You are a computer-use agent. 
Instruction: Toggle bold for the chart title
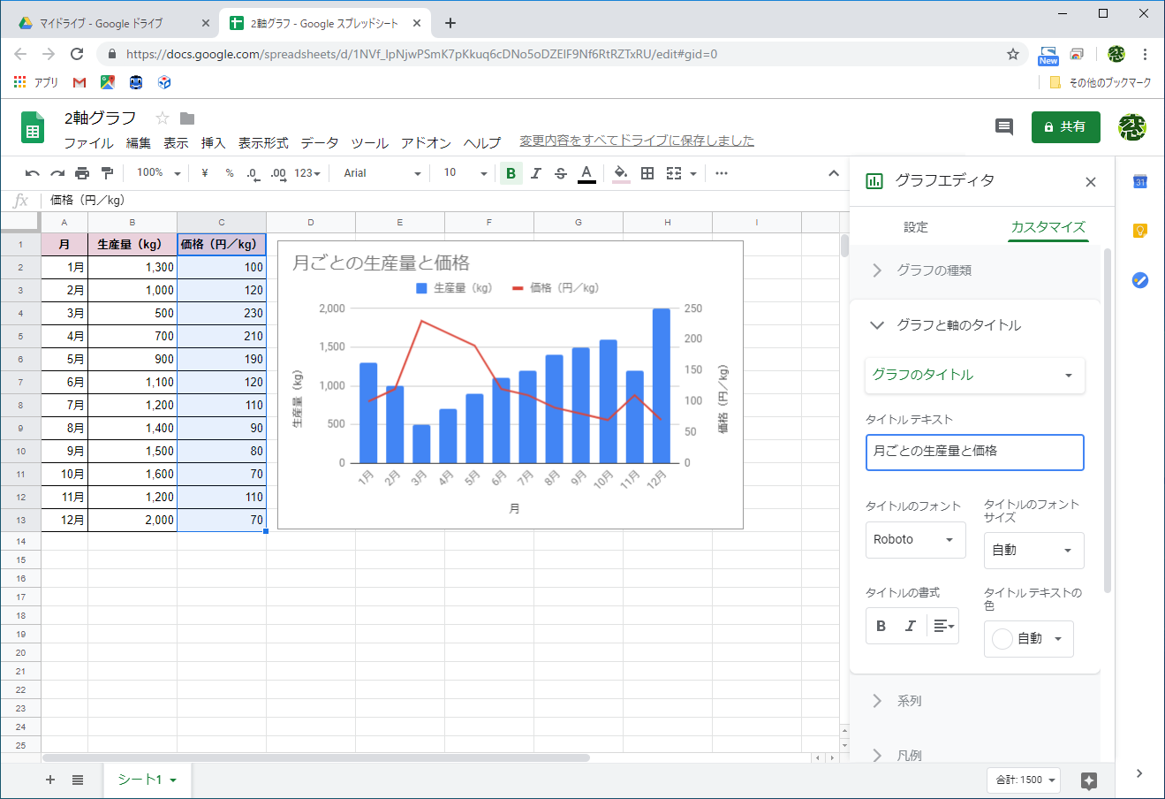coord(881,626)
